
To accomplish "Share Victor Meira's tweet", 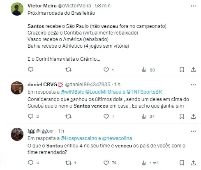I will [193, 70].
